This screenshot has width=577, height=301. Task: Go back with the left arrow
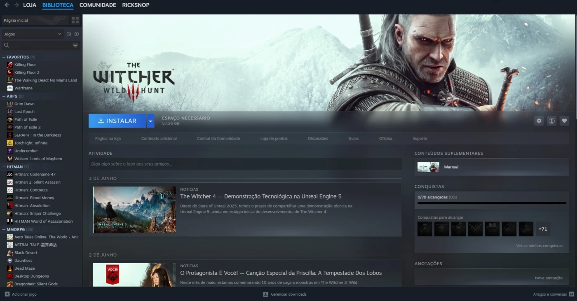(7, 5)
